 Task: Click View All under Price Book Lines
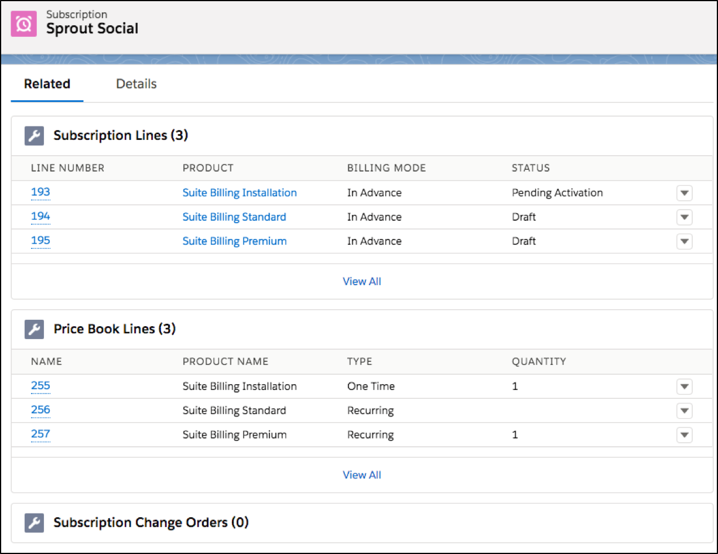pos(362,475)
